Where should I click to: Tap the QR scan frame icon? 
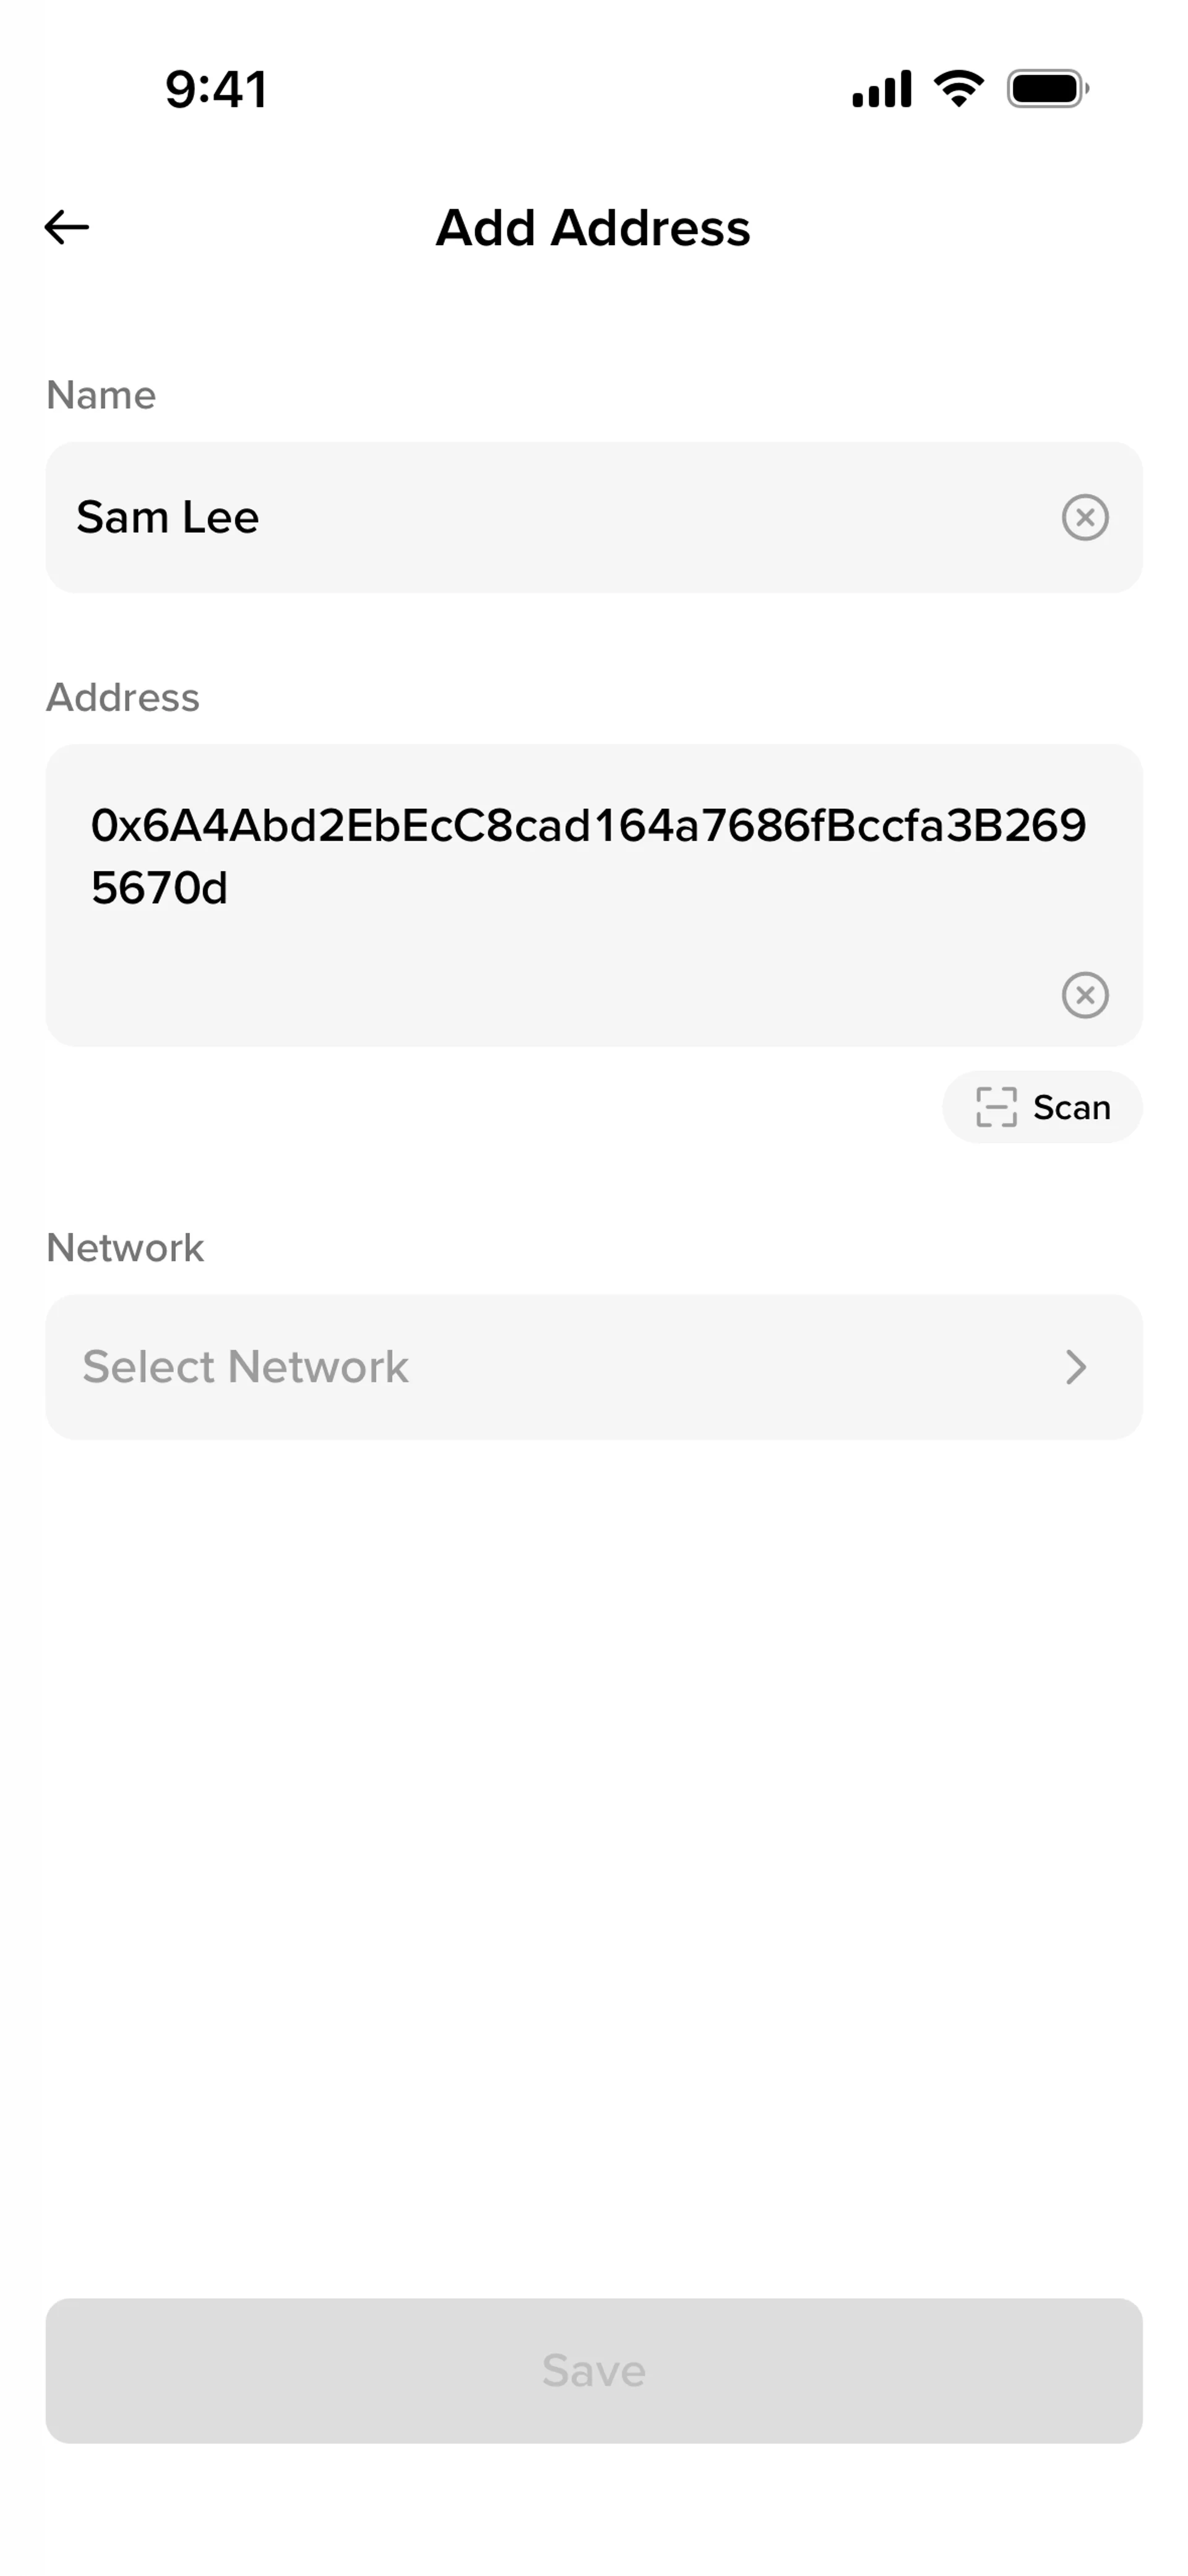(x=996, y=1107)
